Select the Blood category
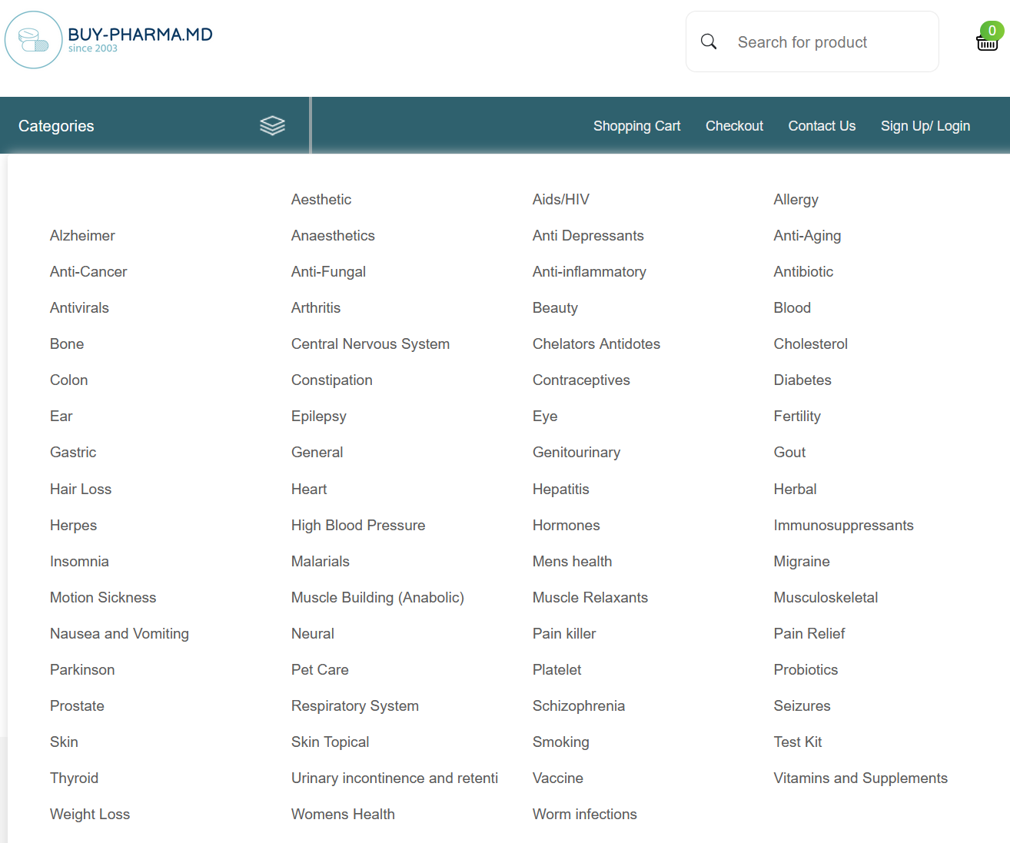The width and height of the screenshot is (1010, 843). (792, 308)
